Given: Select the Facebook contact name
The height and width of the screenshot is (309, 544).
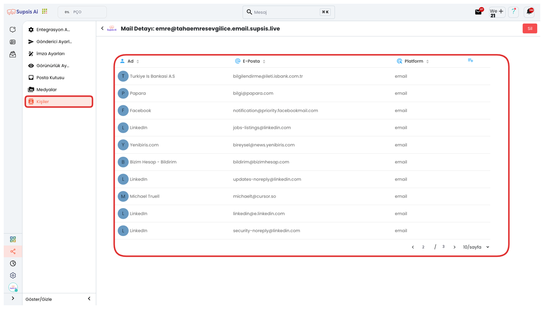Looking at the screenshot, I should click(140, 111).
